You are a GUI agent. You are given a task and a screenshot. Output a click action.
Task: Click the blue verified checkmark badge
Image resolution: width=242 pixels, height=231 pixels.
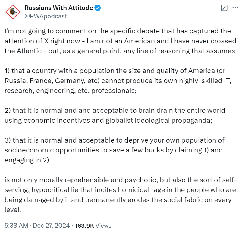(x=98, y=8)
